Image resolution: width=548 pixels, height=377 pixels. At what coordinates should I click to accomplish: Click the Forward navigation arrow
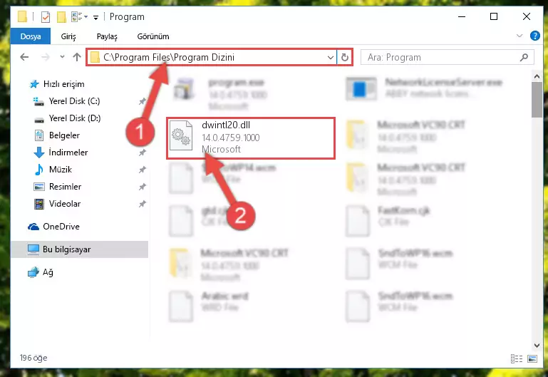45,57
